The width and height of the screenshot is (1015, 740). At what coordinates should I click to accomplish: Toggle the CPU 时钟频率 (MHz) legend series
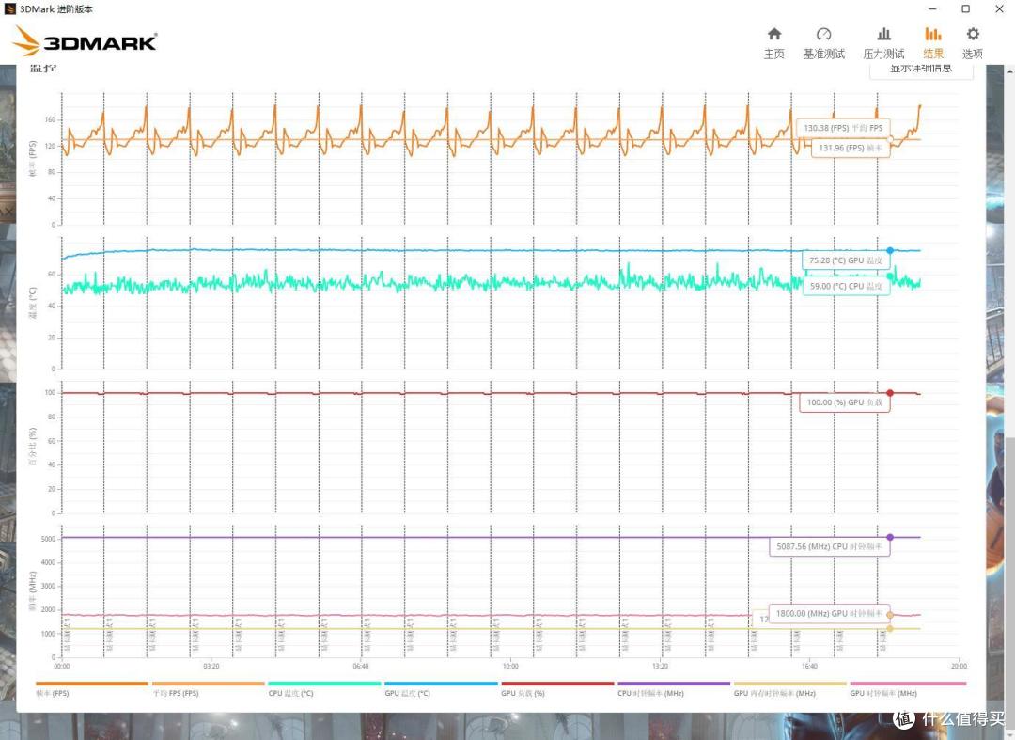coord(674,688)
